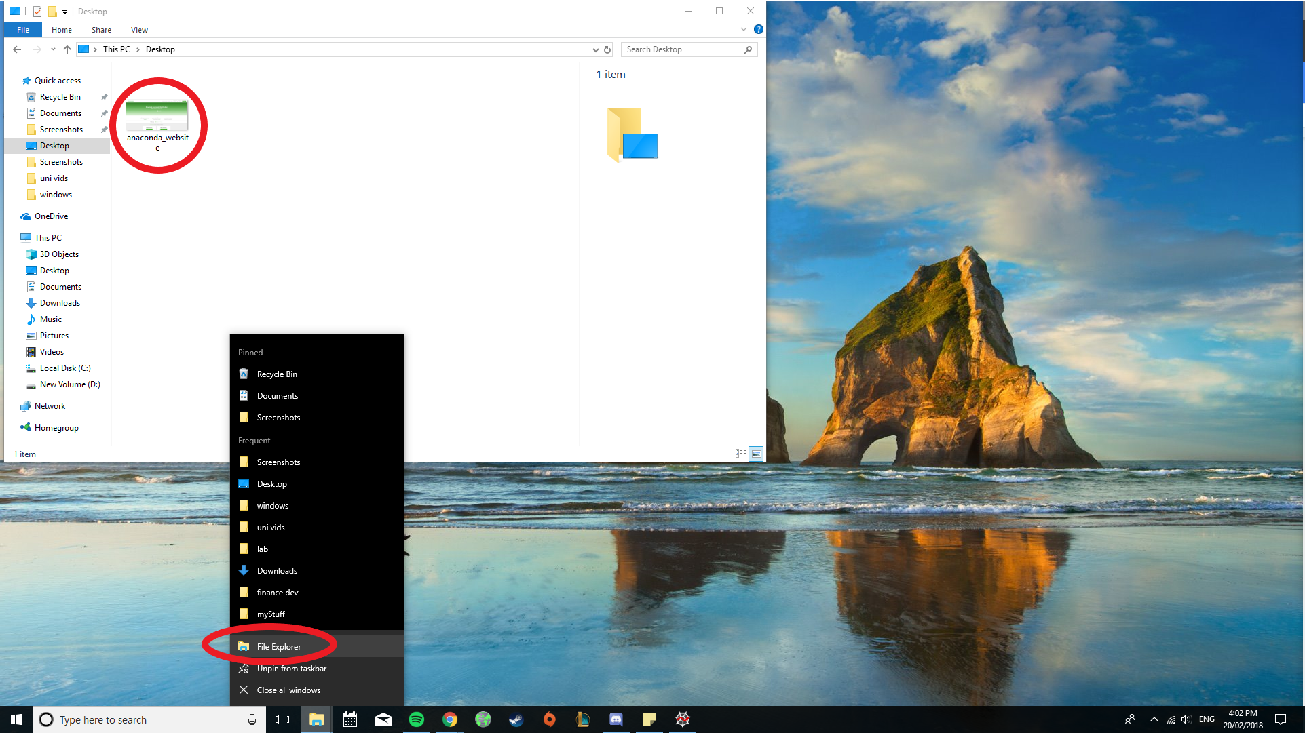Open Calendar app on taskbar
Viewport: 1305px width, 733px height.
pos(350,719)
